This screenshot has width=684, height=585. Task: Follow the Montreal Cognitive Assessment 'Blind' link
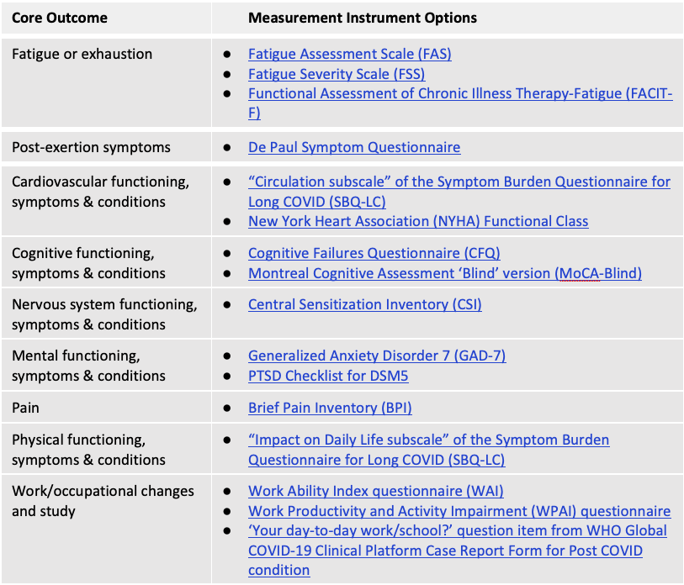pyautogui.click(x=444, y=273)
